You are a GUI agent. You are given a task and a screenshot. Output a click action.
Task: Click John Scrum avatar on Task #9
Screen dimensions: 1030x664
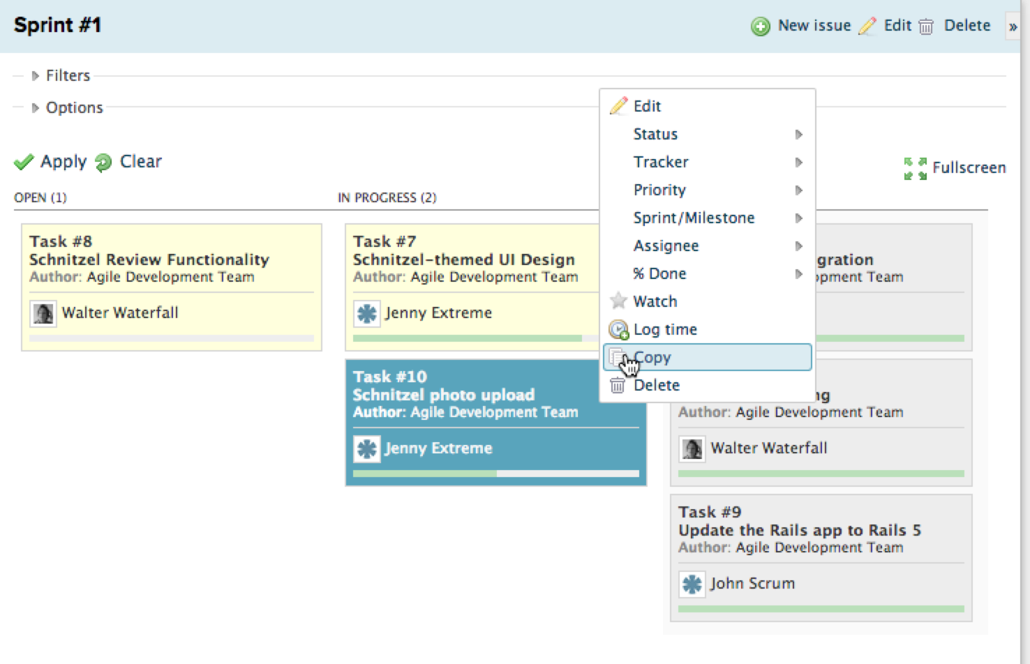pyautogui.click(x=692, y=584)
